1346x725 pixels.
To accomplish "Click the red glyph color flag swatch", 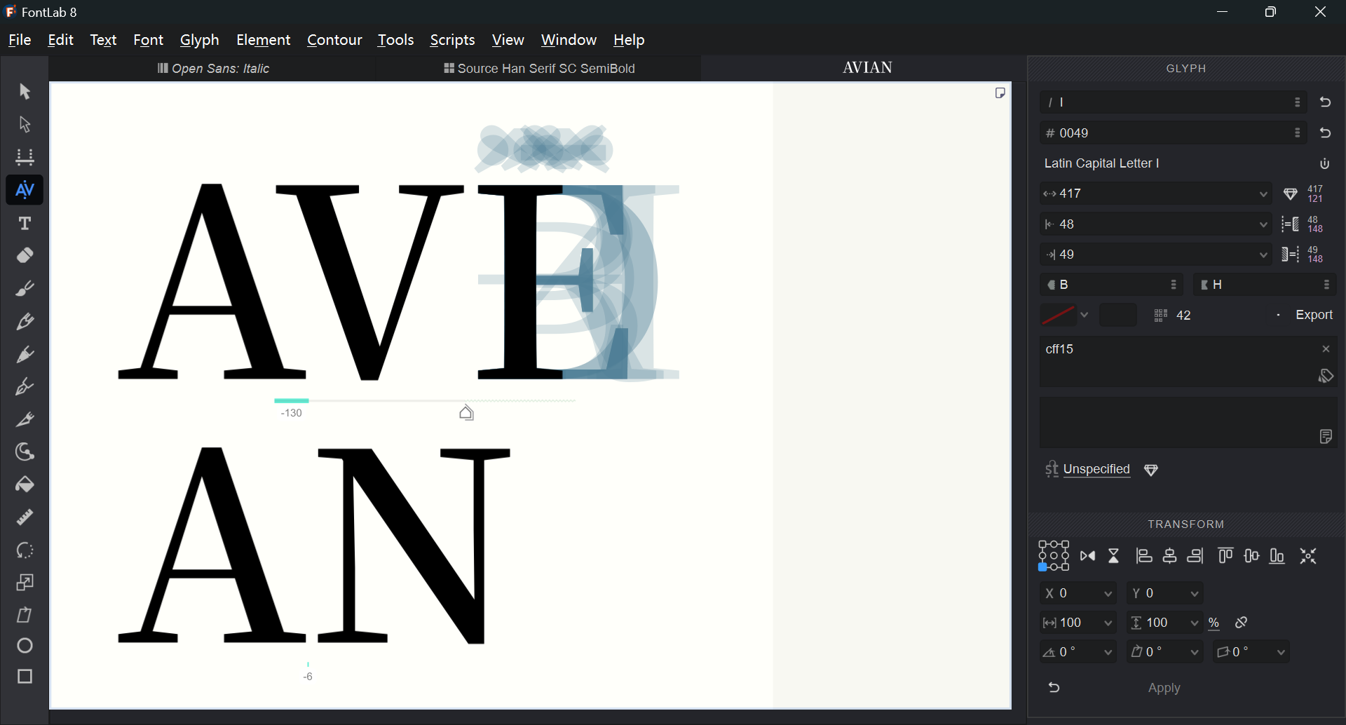I will [x=1057, y=316].
